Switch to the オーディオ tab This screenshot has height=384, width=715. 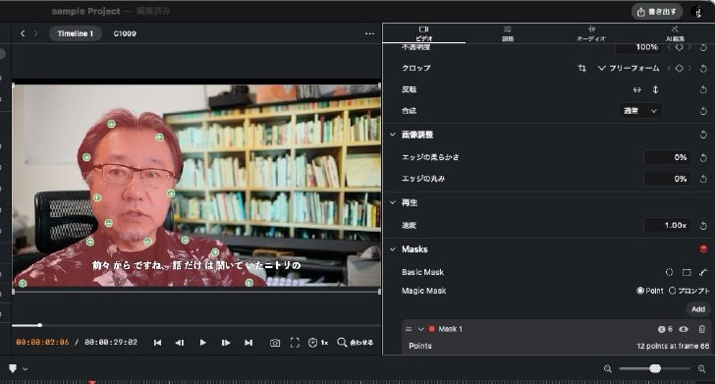coord(591,33)
